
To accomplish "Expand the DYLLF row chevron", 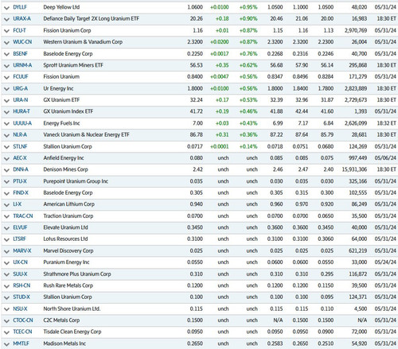I will click(7, 8).
